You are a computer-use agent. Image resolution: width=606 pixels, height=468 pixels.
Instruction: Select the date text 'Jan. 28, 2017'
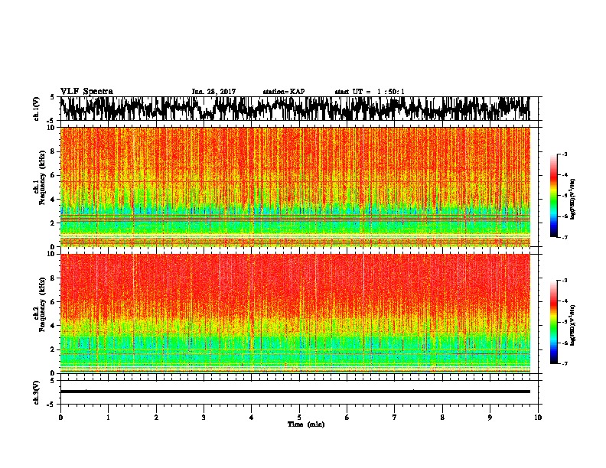click(213, 92)
